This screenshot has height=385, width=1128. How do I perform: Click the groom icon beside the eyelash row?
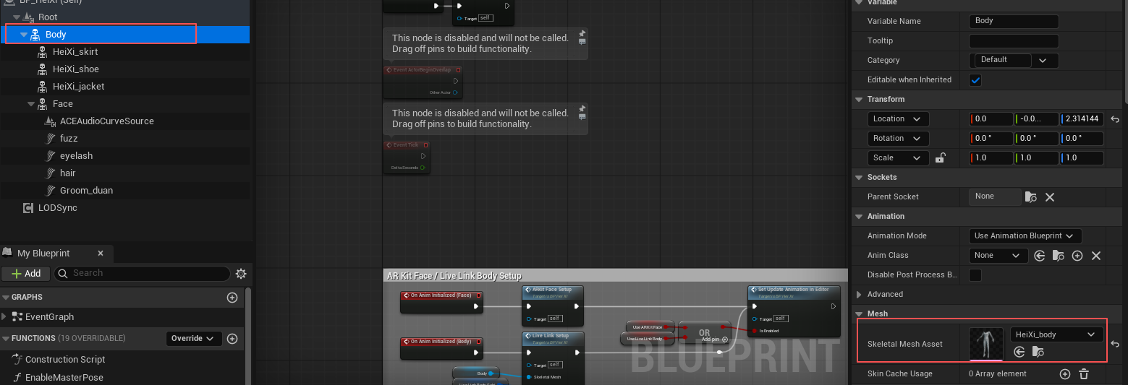coord(51,156)
